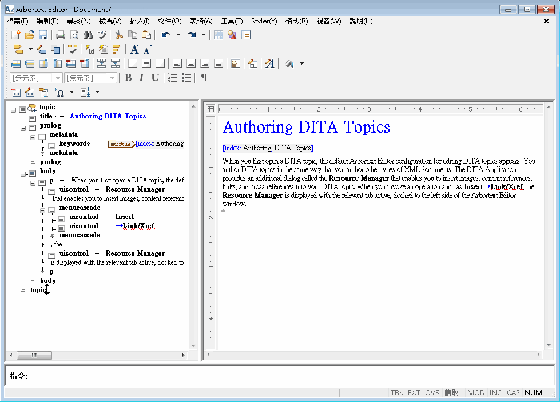The image size is (560, 402).
Task: Open the Styler(Y) menu
Action: [264, 21]
